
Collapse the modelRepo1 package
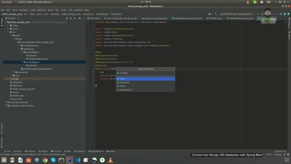coord(21,52)
